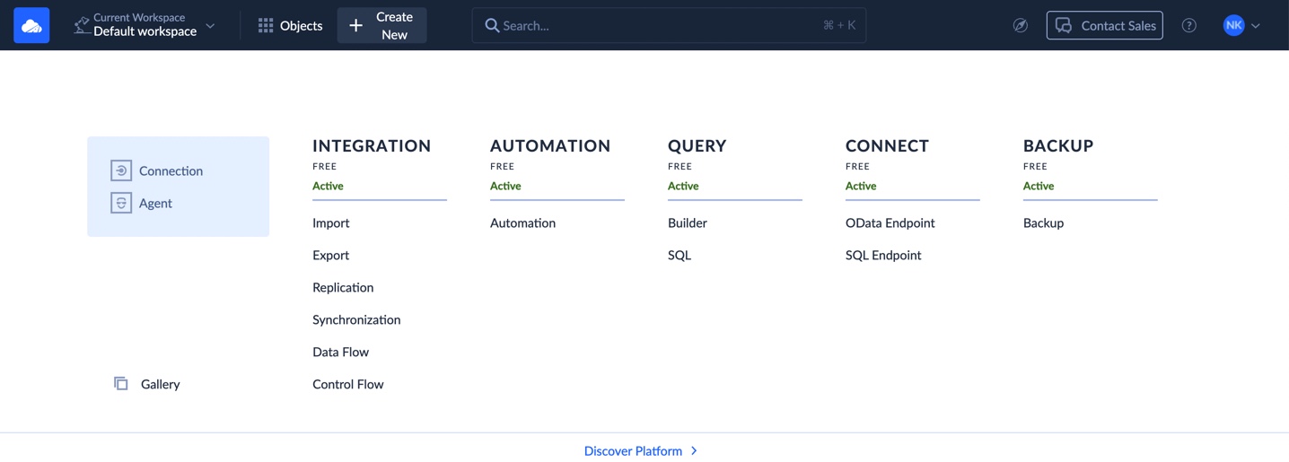Click the FREE label under Connect
This screenshot has height=462, width=1289.
857,166
